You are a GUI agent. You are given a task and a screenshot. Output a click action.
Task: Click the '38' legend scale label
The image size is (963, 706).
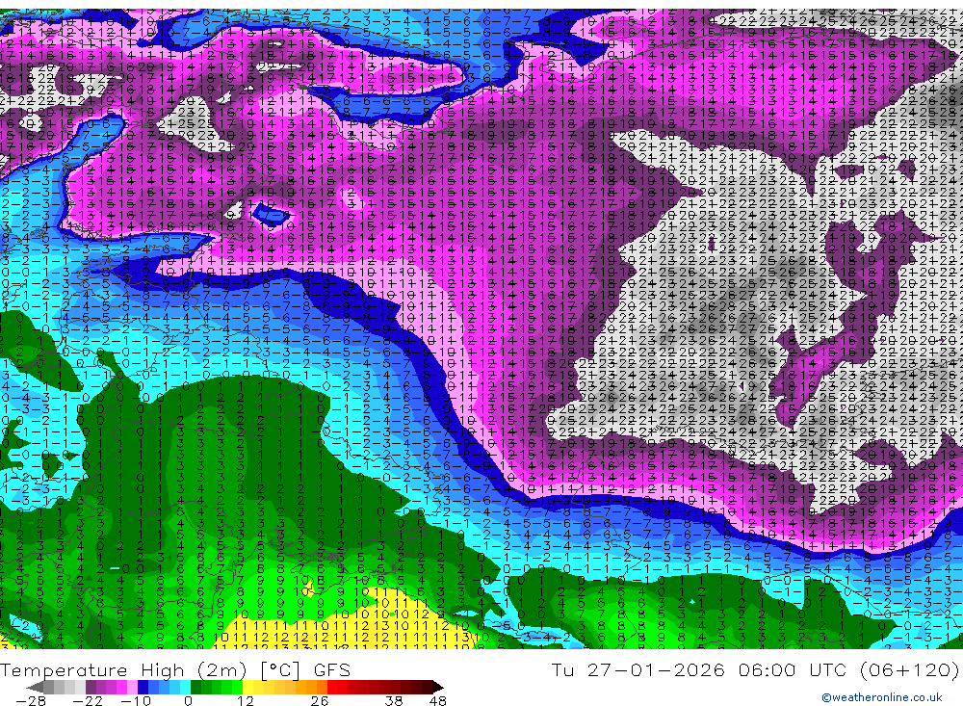394,701
